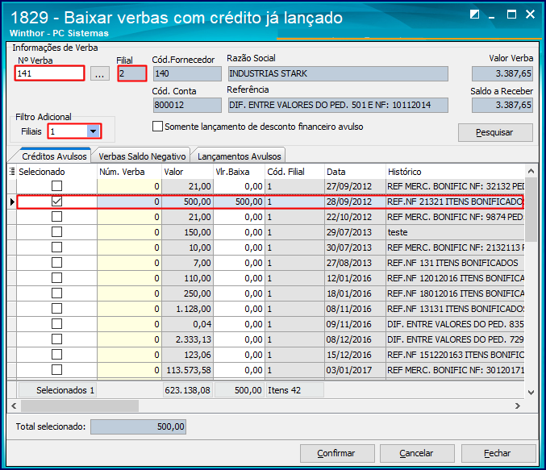Viewport: 546px width, 470px height.
Task: Click the Fechar button
Action: click(x=498, y=453)
